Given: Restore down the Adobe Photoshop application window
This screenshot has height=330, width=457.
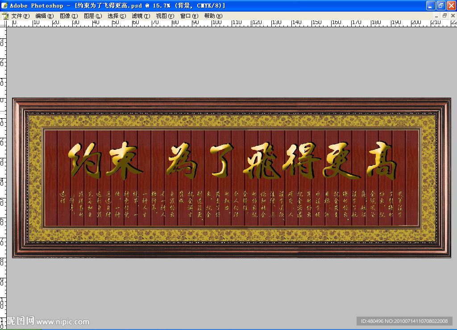Looking at the screenshot, I should 440,5.
